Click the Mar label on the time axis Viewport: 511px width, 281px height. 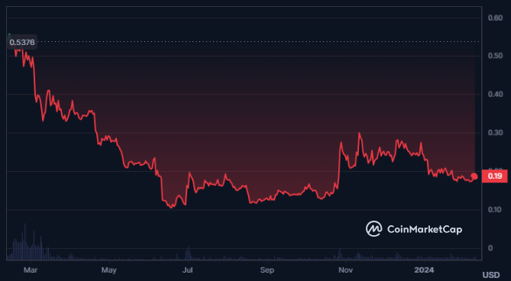[x=31, y=270]
